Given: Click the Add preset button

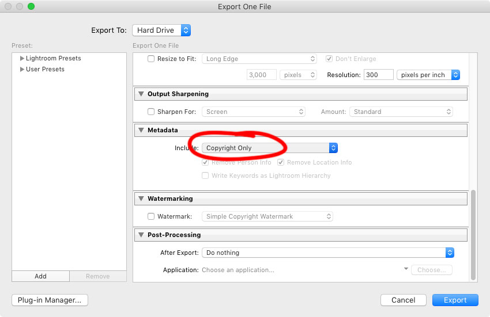Looking at the screenshot, I should [x=40, y=276].
